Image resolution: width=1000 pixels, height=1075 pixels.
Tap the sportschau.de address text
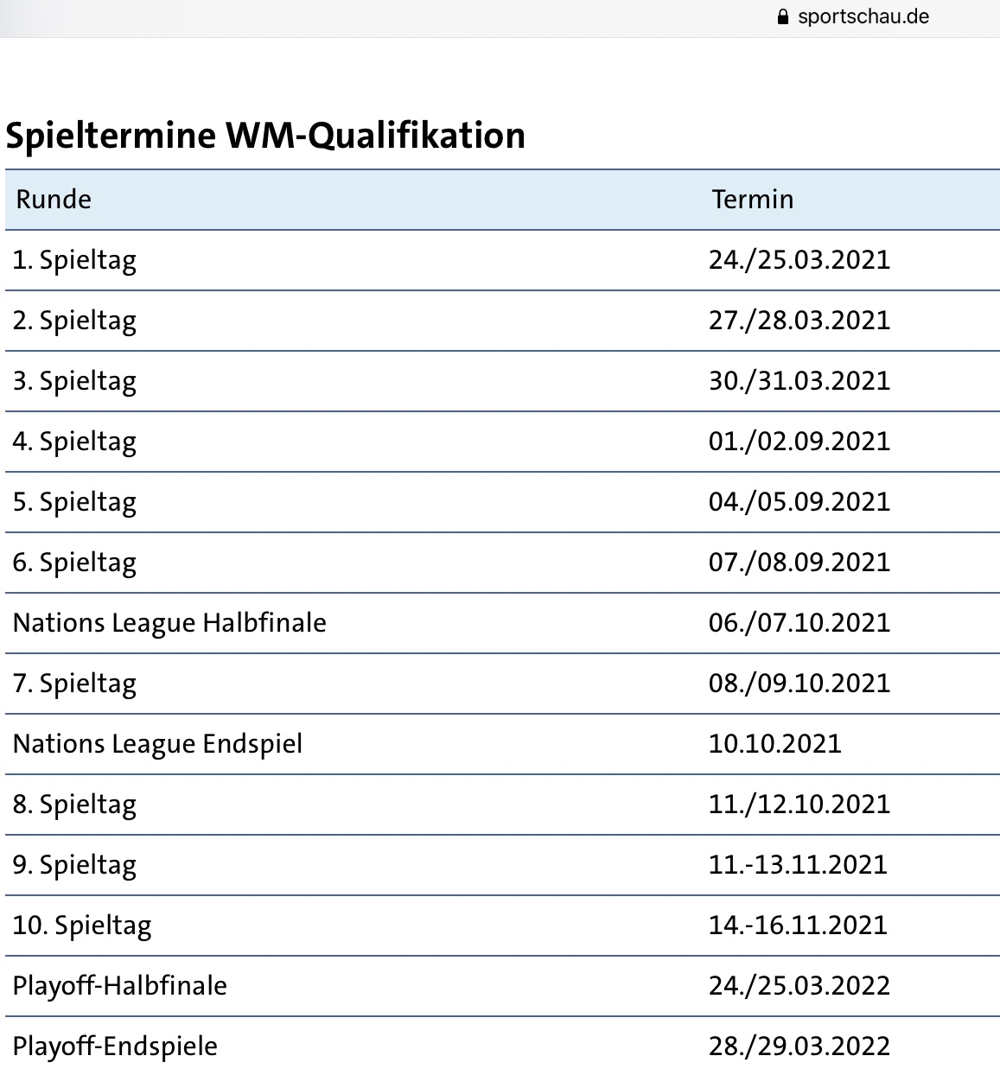point(863,17)
